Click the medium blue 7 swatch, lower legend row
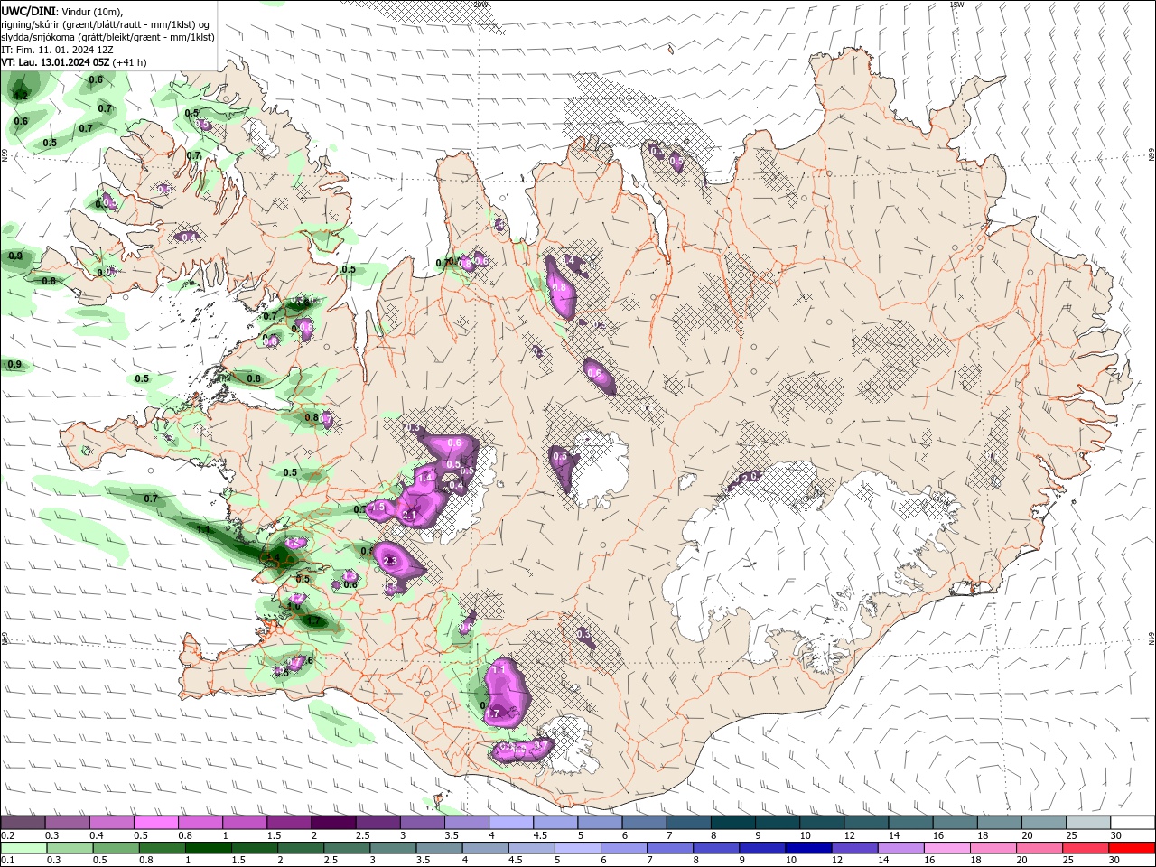This screenshot has width=1156, height=867. [669, 848]
